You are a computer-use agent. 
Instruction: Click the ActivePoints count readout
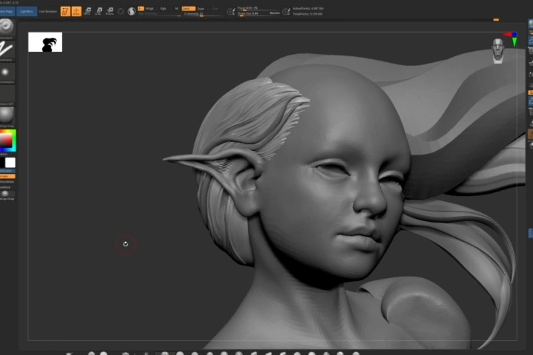(308, 8)
